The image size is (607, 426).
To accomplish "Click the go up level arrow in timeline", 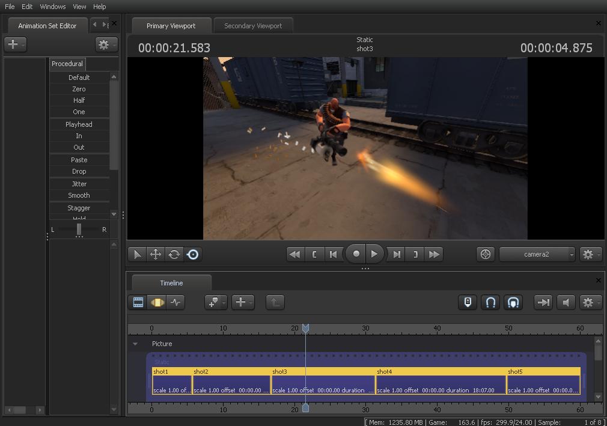I will (x=275, y=302).
